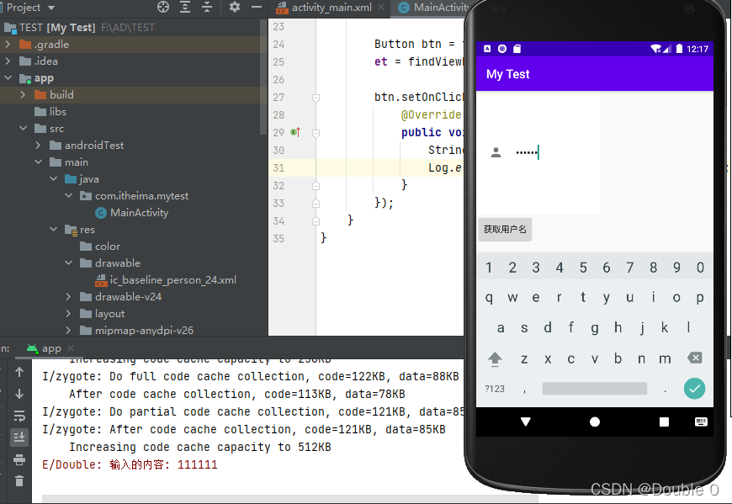Hide the Project tool window
Image resolution: width=732 pixels, height=504 pixels.
(257, 7)
